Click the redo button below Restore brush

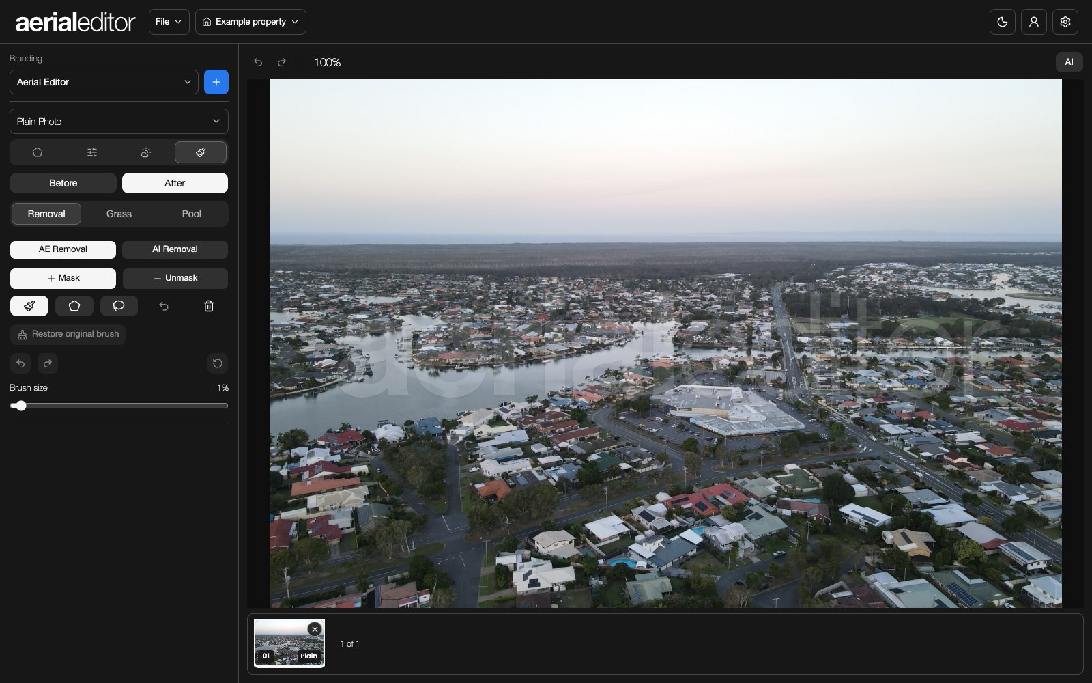[x=48, y=363]
